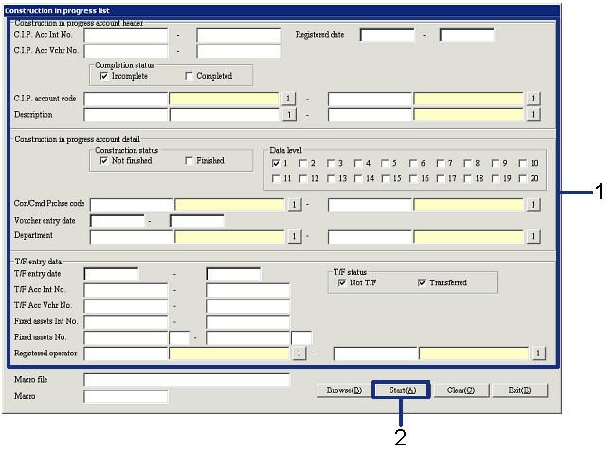Check Data level 17 checkbox

(x=441, y=179)
